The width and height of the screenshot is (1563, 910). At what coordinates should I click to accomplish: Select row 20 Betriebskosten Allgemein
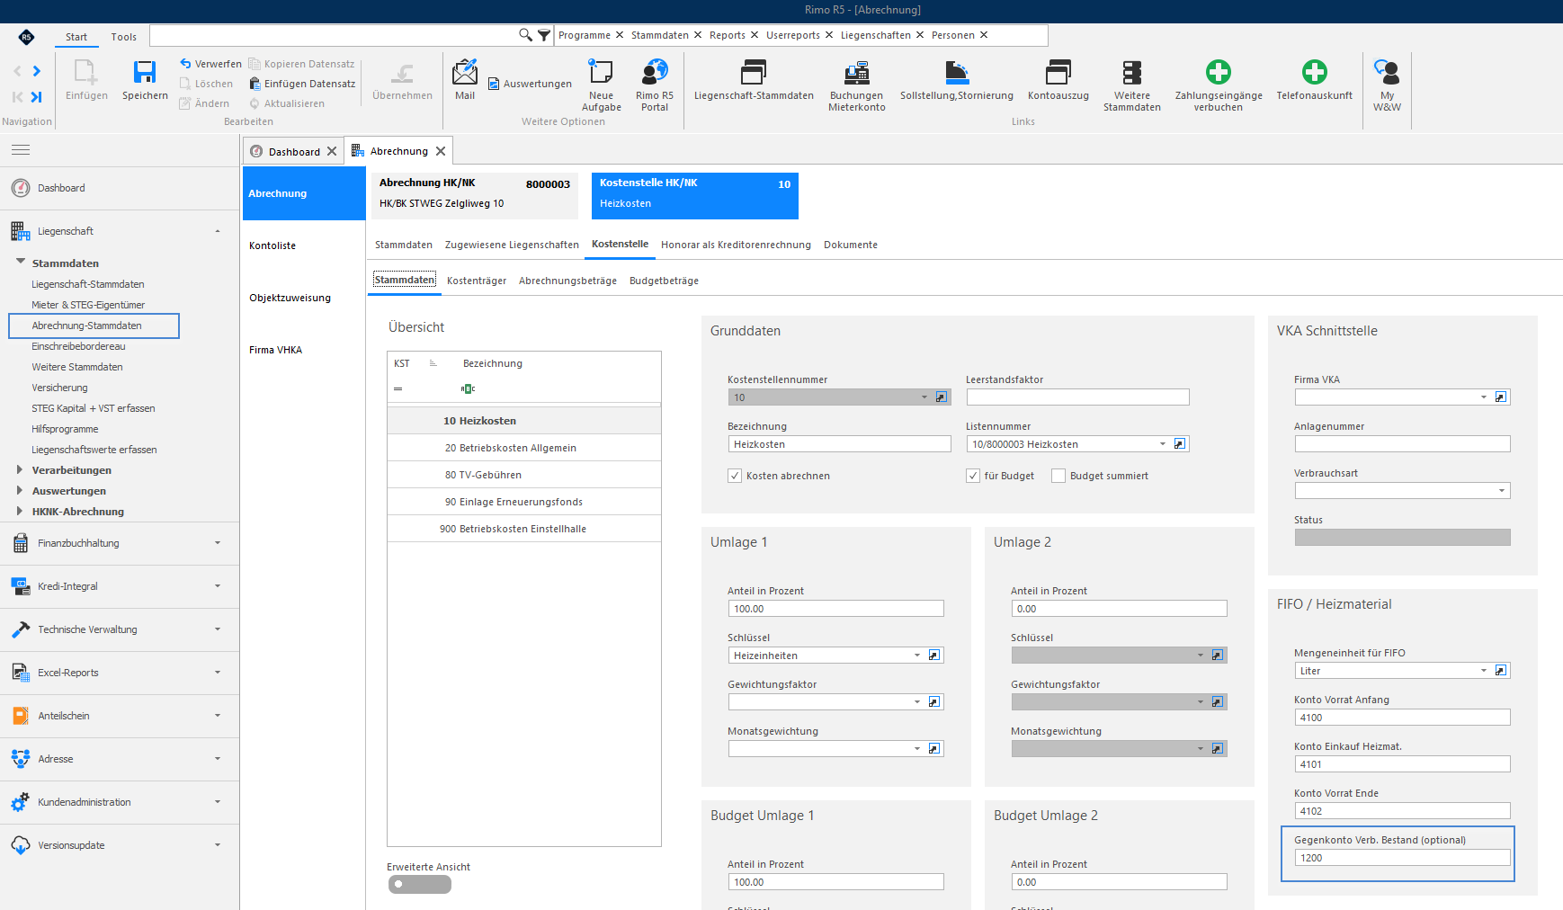(524, 448)
